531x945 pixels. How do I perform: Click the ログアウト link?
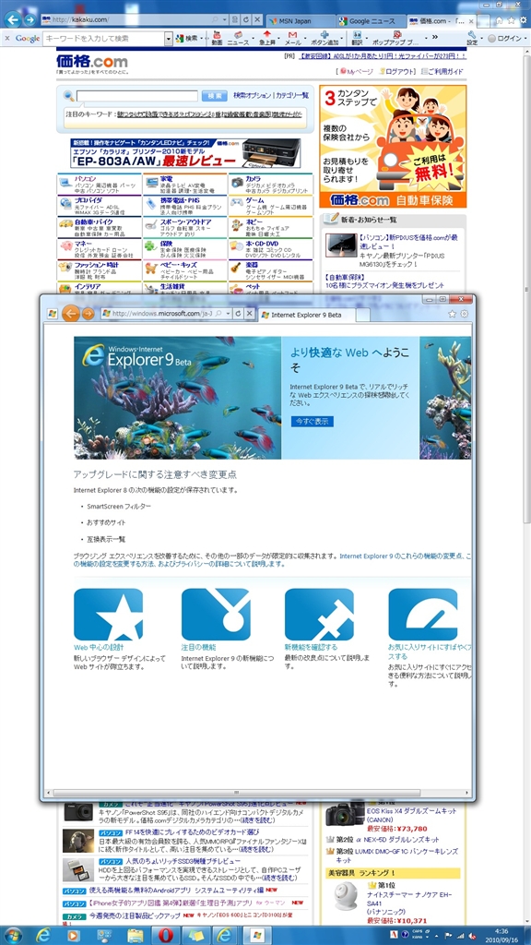pos(397,71)
